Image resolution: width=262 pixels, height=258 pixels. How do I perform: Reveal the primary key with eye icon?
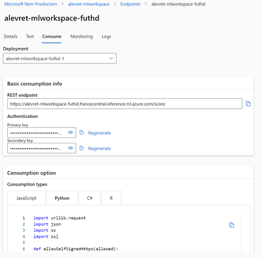click(70, 132)
